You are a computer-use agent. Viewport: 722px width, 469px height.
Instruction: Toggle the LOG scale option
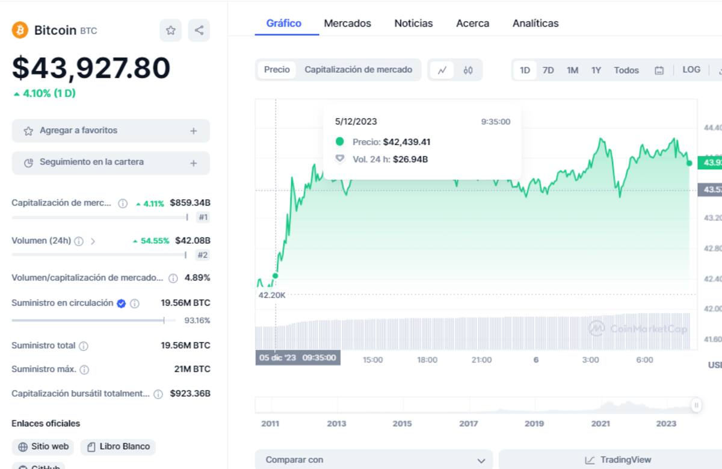pyautogui.click(x=691, y=70)
